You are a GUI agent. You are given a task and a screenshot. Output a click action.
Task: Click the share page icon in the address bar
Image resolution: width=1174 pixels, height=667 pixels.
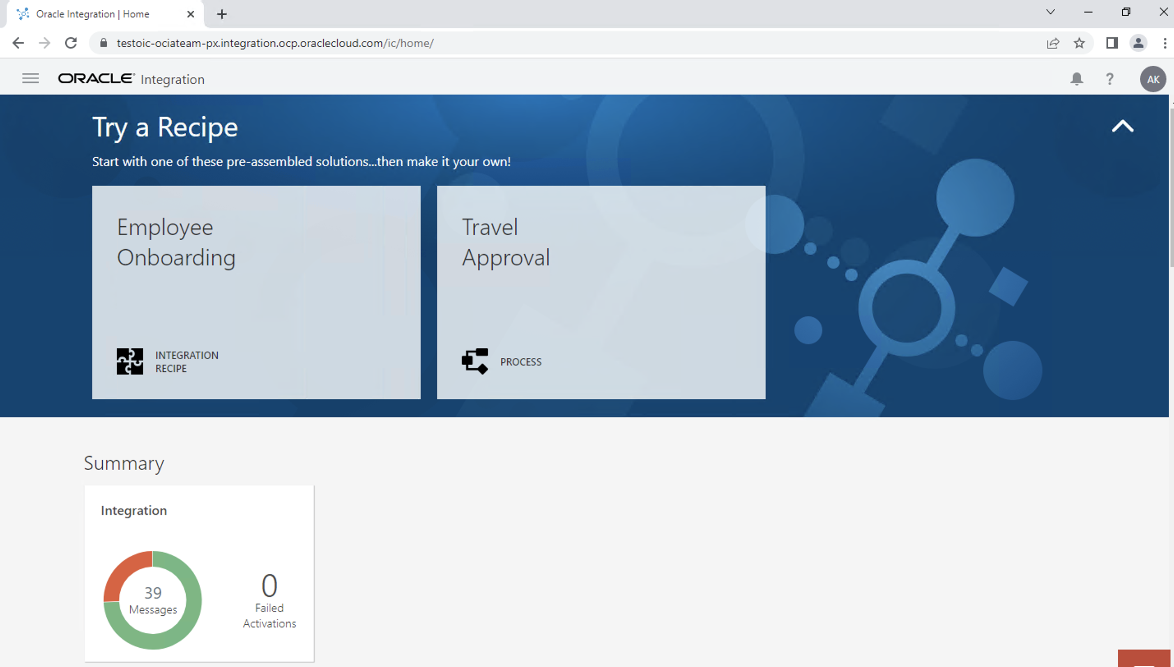1052,43
